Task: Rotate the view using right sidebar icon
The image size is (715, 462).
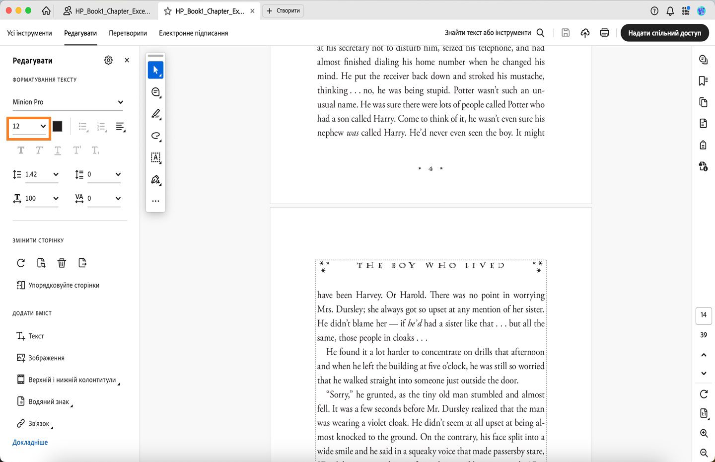Action: click(x=704, y=394)
